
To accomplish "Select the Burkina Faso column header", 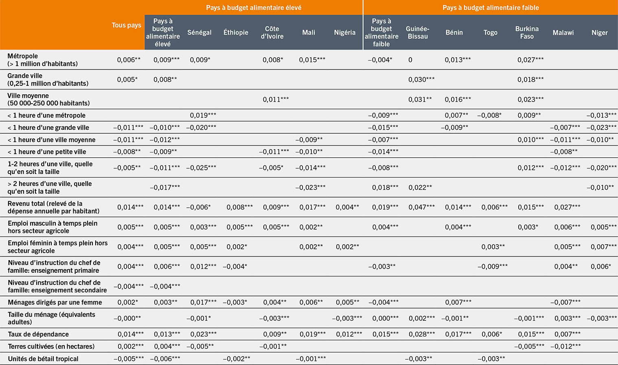I will [526, 33].
